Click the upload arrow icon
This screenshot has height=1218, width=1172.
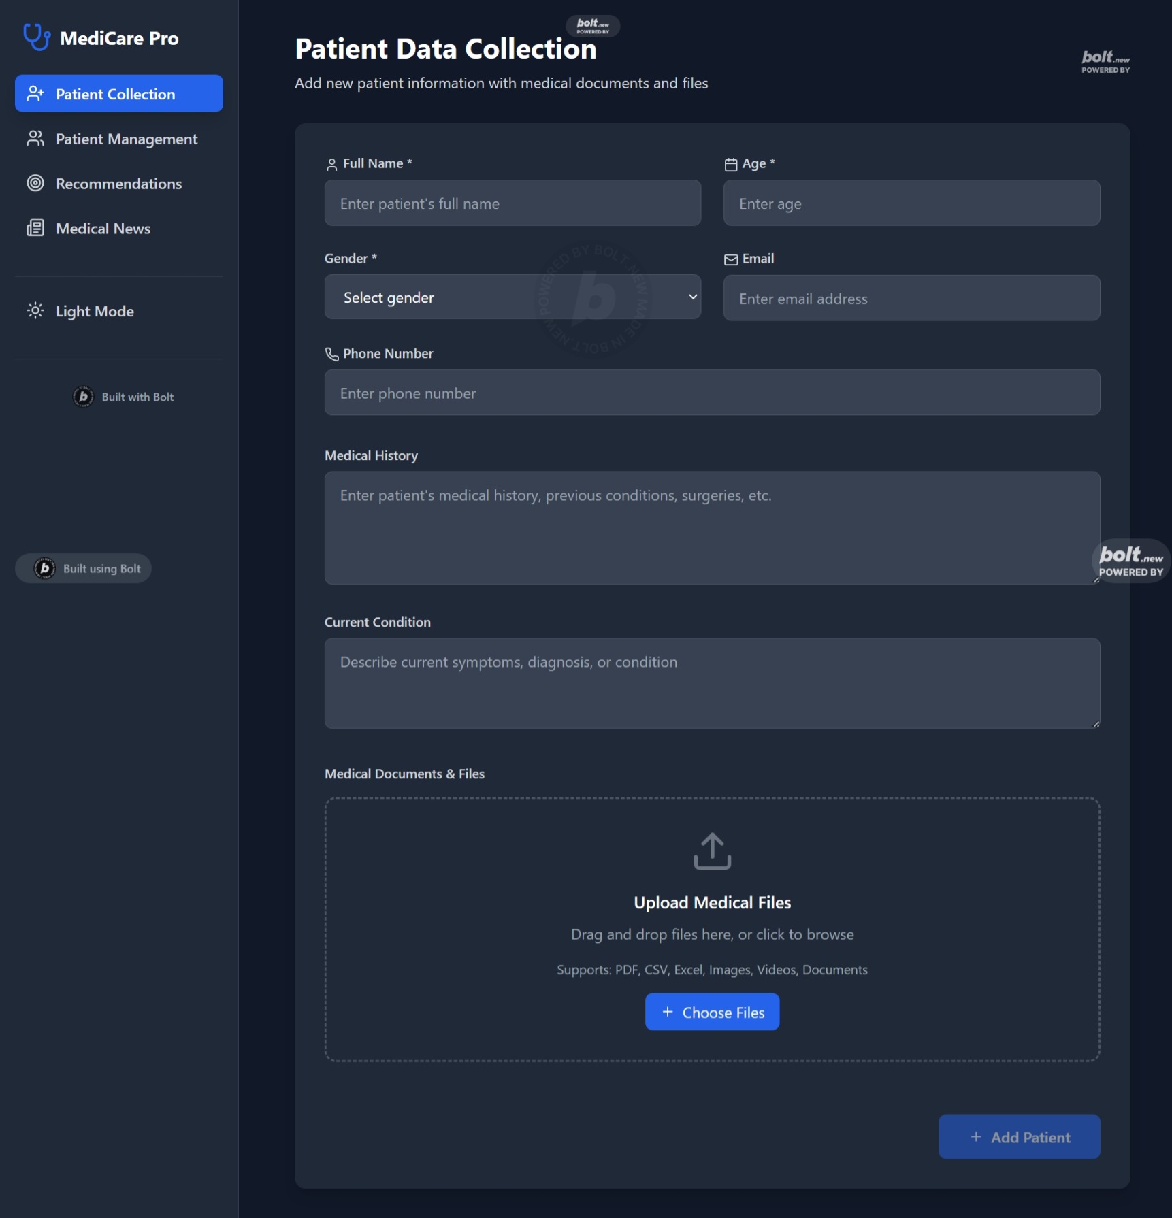coord(712,851)
